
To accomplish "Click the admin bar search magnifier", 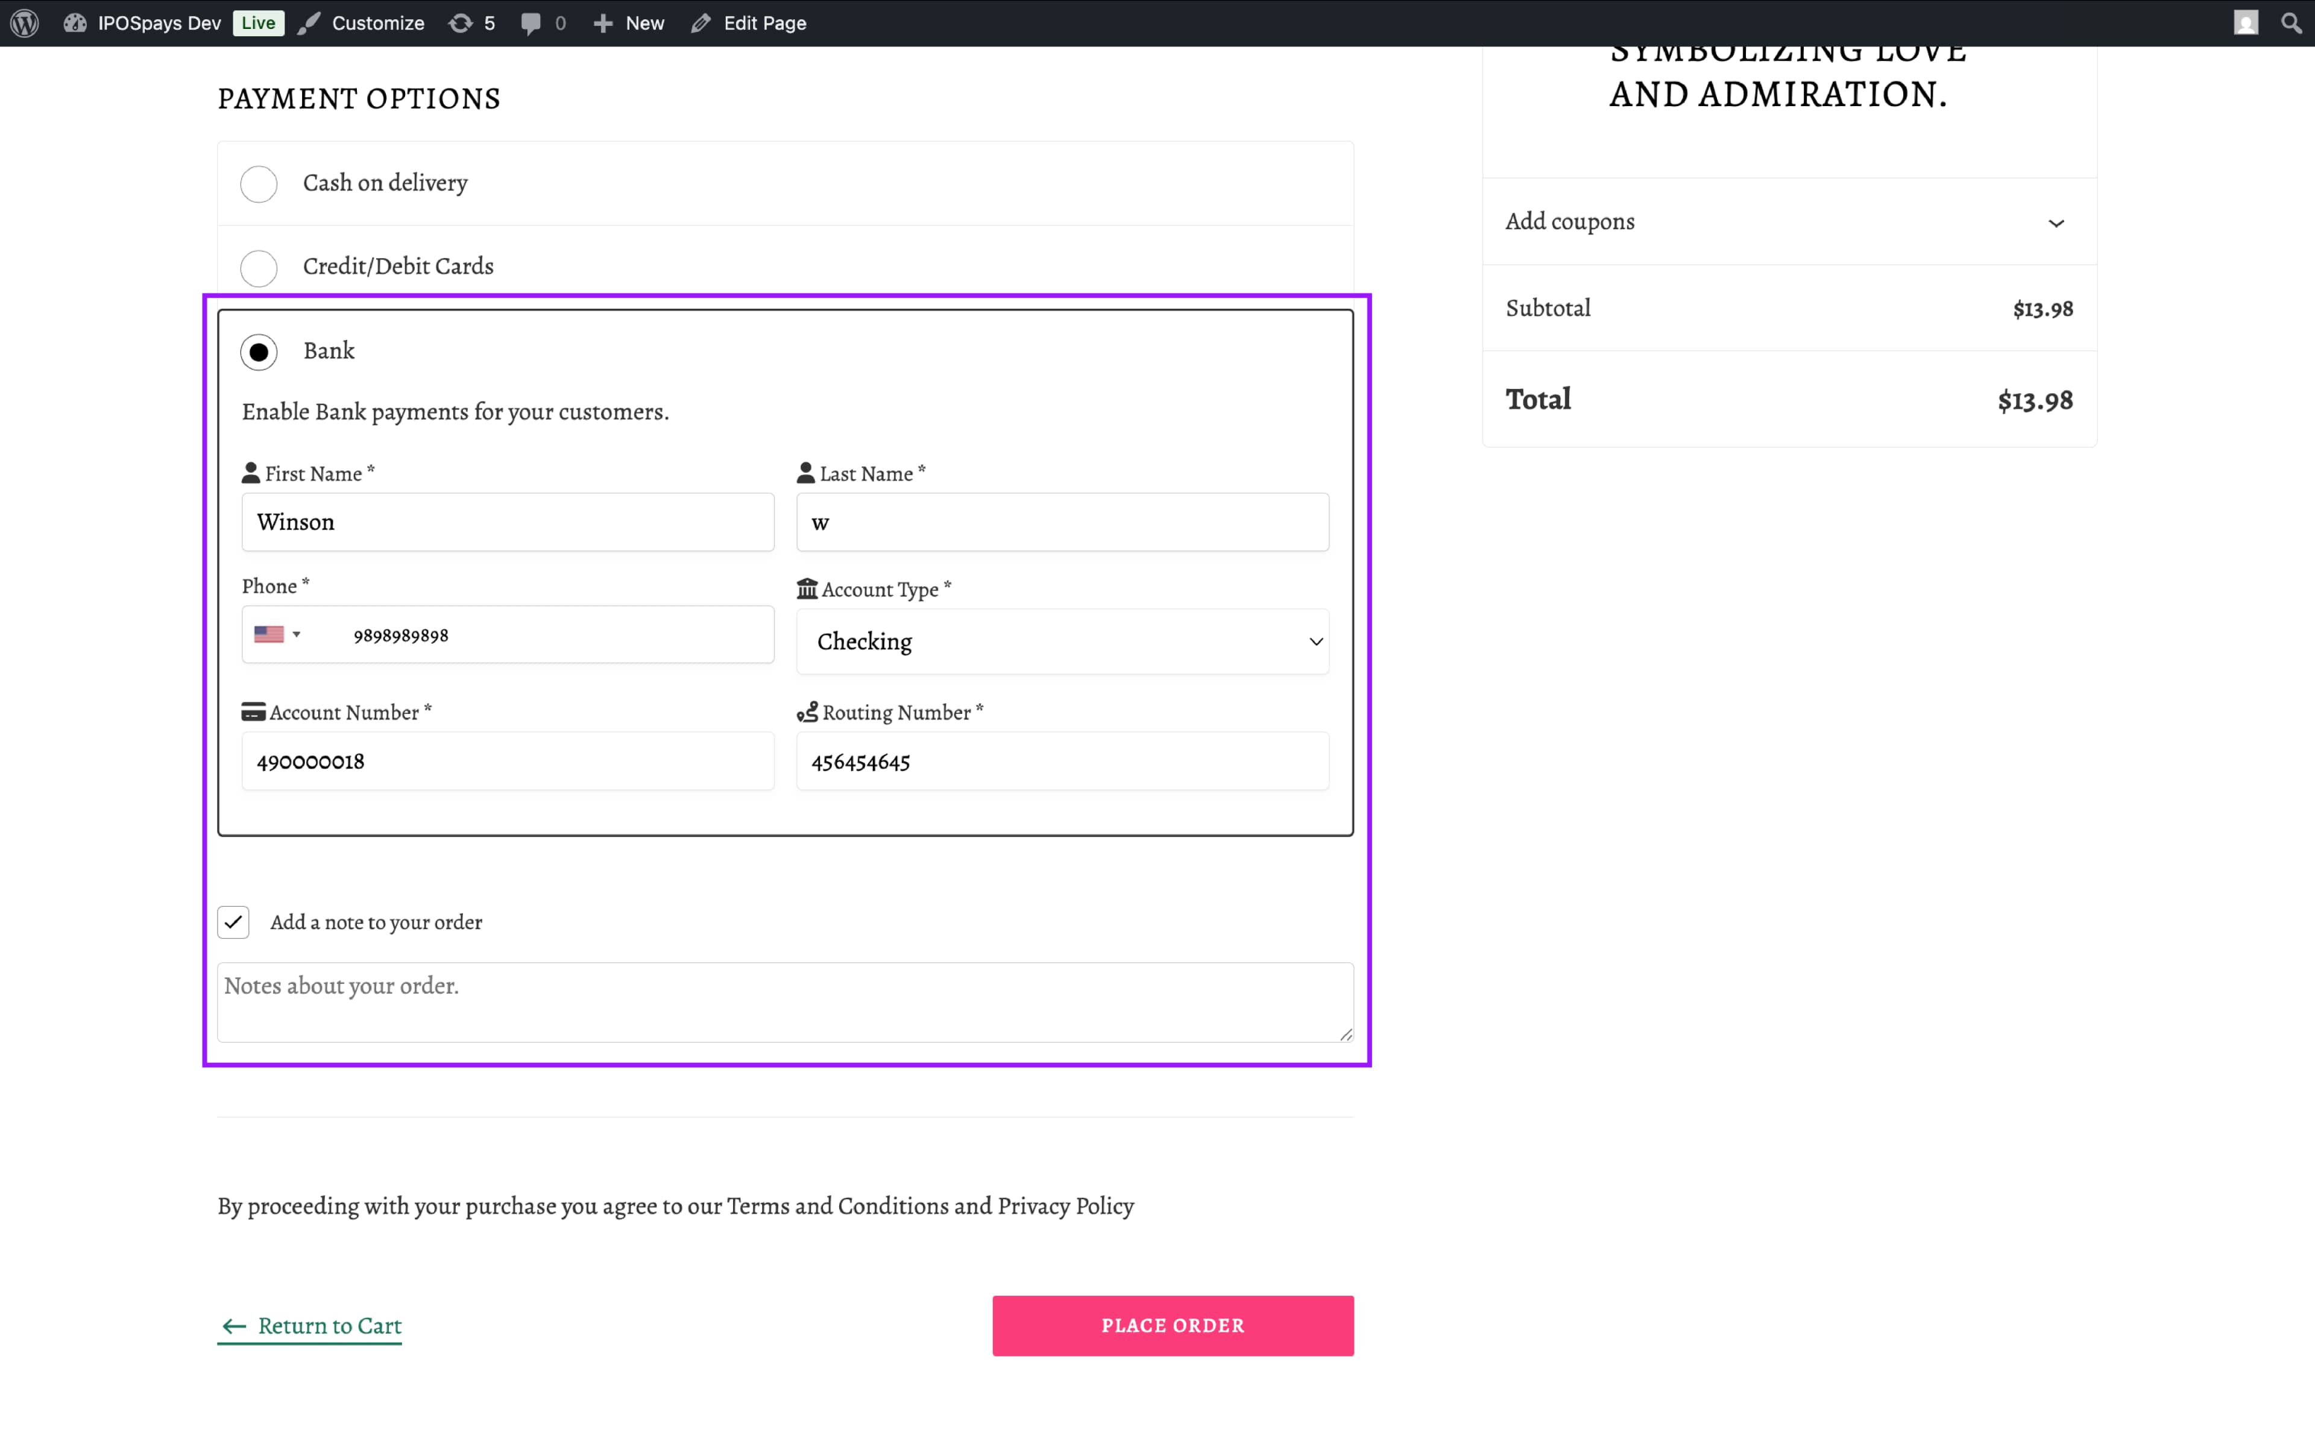I will tap(2292, 23).
